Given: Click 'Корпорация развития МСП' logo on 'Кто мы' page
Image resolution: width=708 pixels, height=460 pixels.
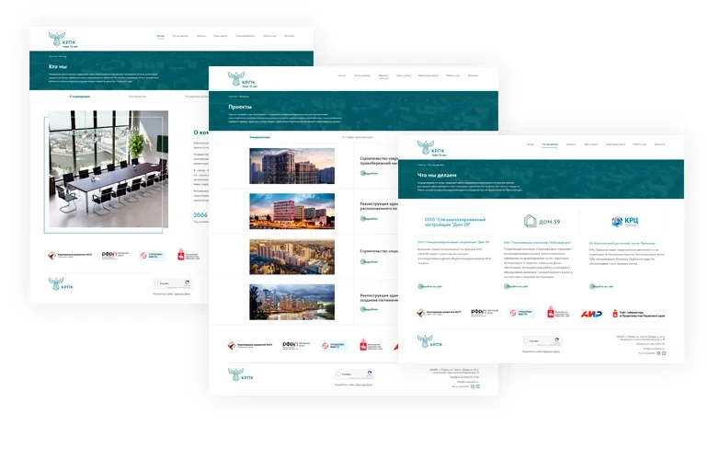Looking at the screenshot, I should point(70,256).
